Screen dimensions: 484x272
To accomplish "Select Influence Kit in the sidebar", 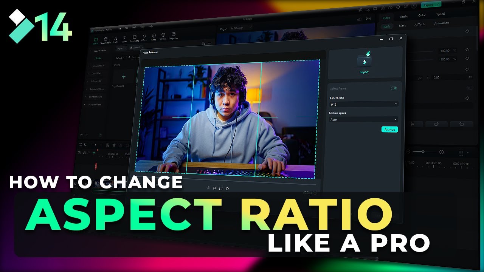I will (96, 81).
